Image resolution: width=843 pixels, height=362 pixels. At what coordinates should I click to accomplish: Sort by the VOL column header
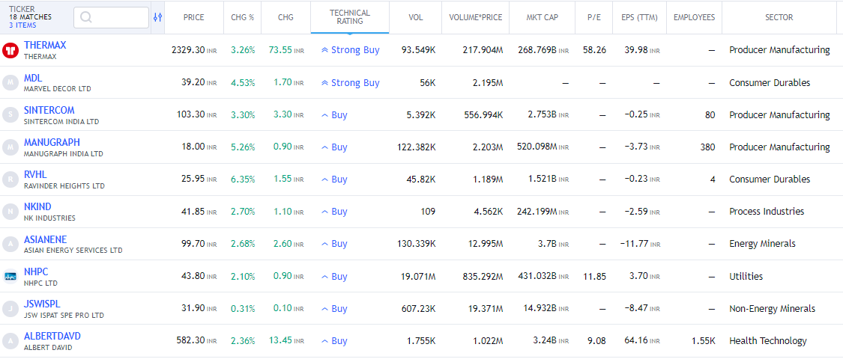(416, 17)
